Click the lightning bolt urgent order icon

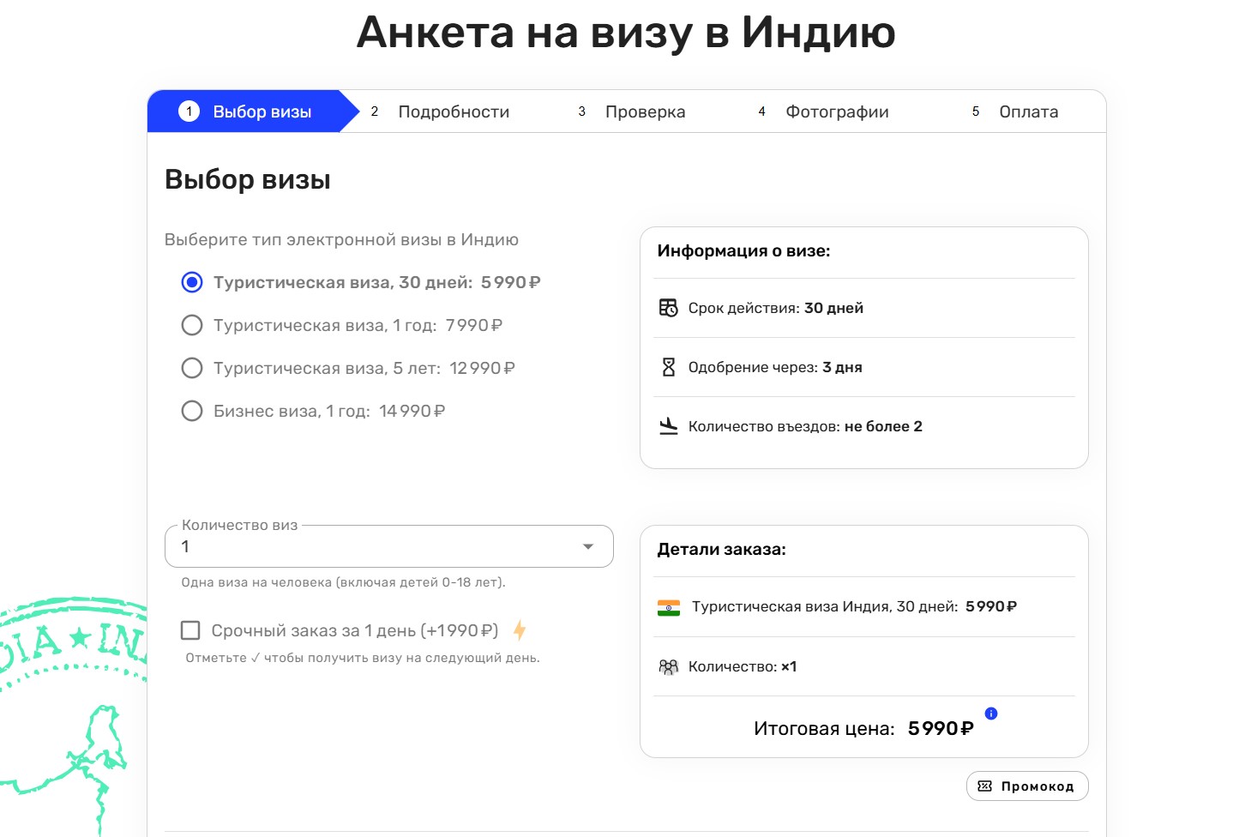pyautogui.click(x=520, y=631)
